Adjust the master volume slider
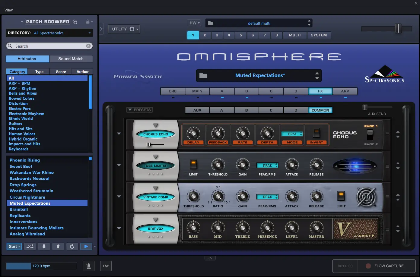 point(398,29)
